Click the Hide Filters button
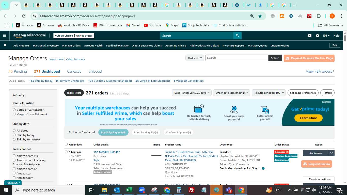The width and height of the screenshot is (347, 195). pos(74,93)
